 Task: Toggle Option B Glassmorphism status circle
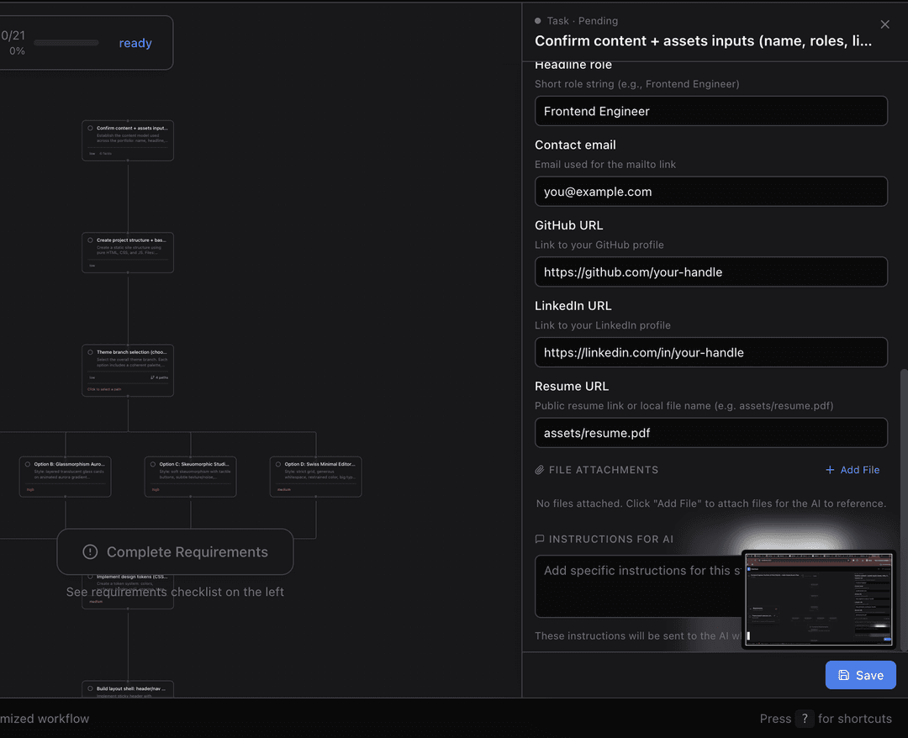(x=27, y=464)
